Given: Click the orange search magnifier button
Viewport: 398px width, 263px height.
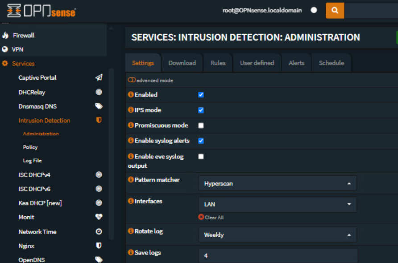Looking at the screenshot, I should [x=335, y=10].
